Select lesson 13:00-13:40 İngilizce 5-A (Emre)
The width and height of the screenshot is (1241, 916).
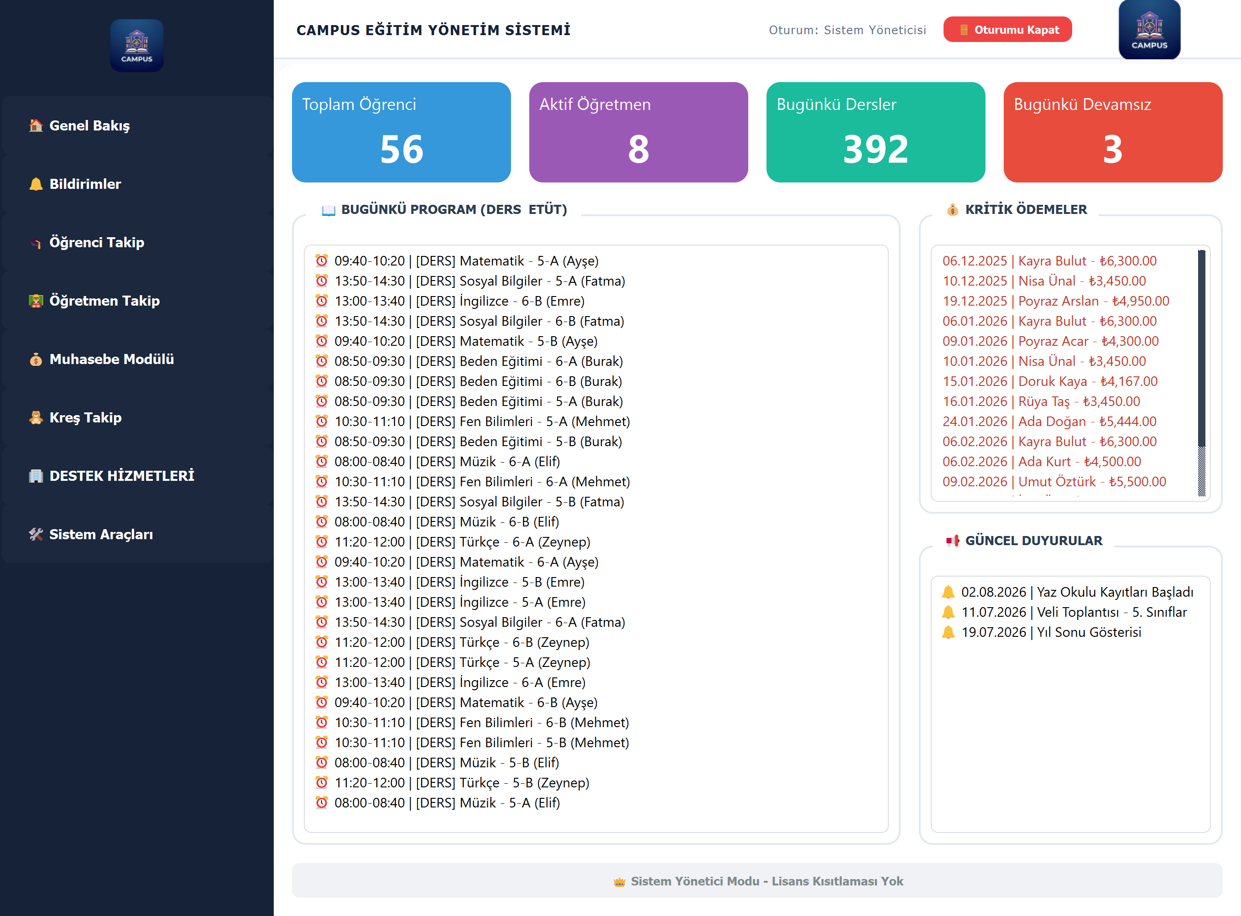pyautogui.click(x=450, y=602)
